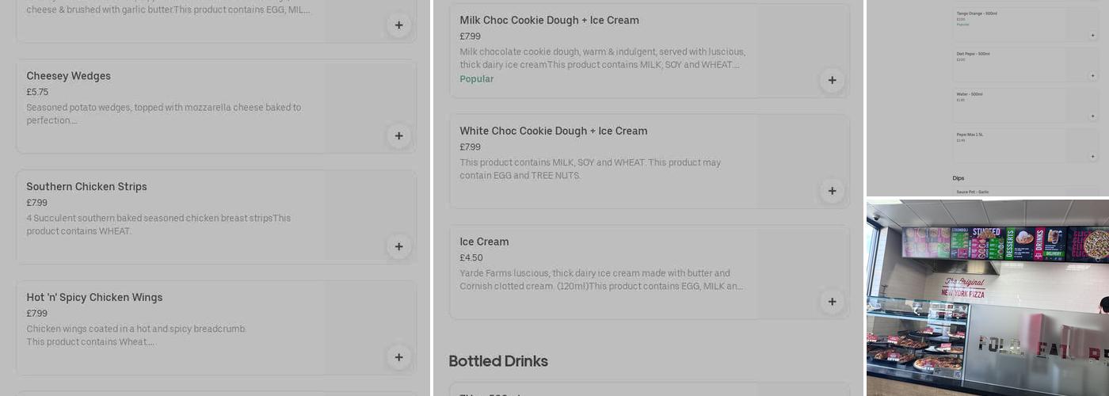The image size is (1109, 396).
Task: Jump to the Bottled Drinks section heading
Action: pos(498,361)
